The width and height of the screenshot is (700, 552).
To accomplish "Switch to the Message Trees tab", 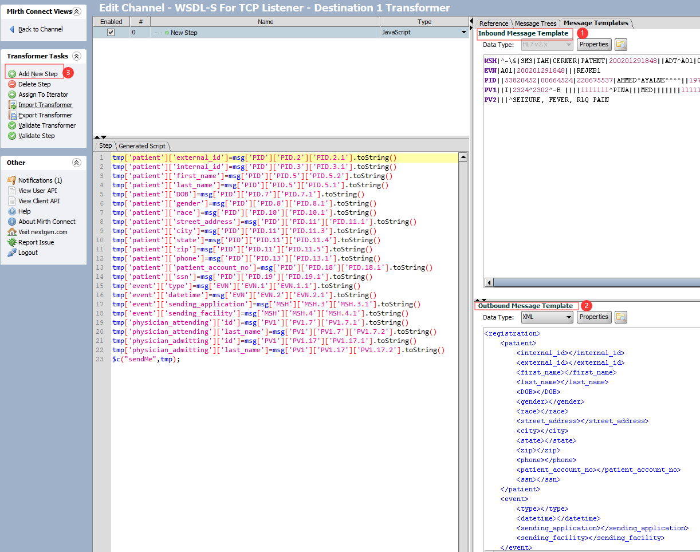I will (x=536, y=23).
